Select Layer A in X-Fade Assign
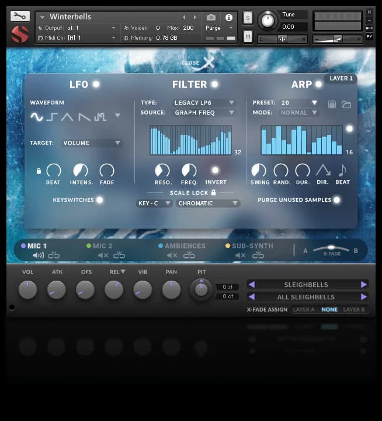Screen dimensions: 382x421 [x=304, y=309]
